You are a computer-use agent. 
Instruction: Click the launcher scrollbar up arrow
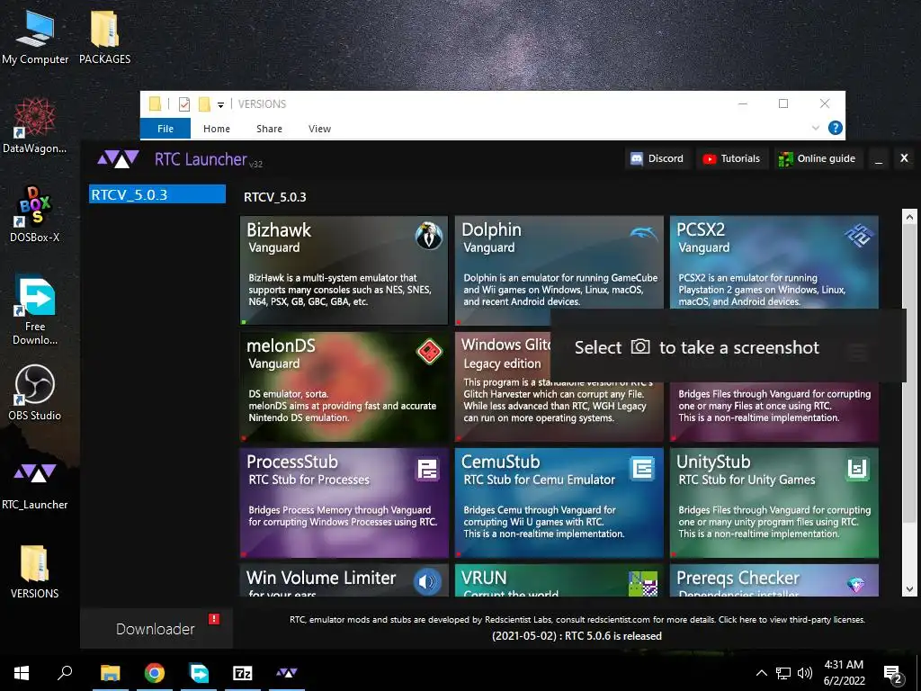(910, 217)
